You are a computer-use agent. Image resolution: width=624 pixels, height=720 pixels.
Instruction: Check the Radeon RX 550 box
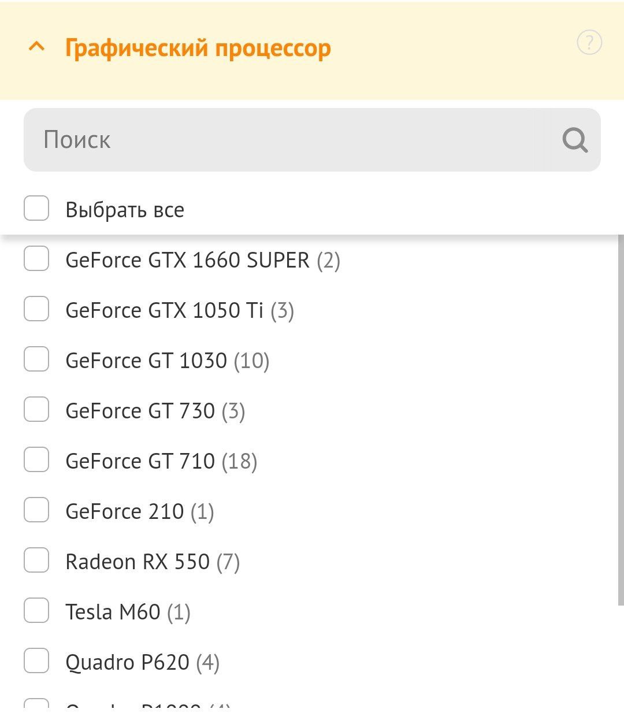click(x=36, y=560)
